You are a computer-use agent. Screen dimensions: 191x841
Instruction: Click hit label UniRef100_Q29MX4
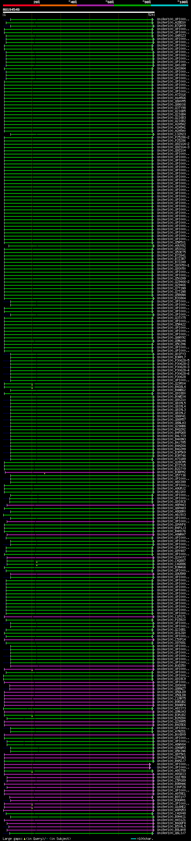tap(171, 384)
